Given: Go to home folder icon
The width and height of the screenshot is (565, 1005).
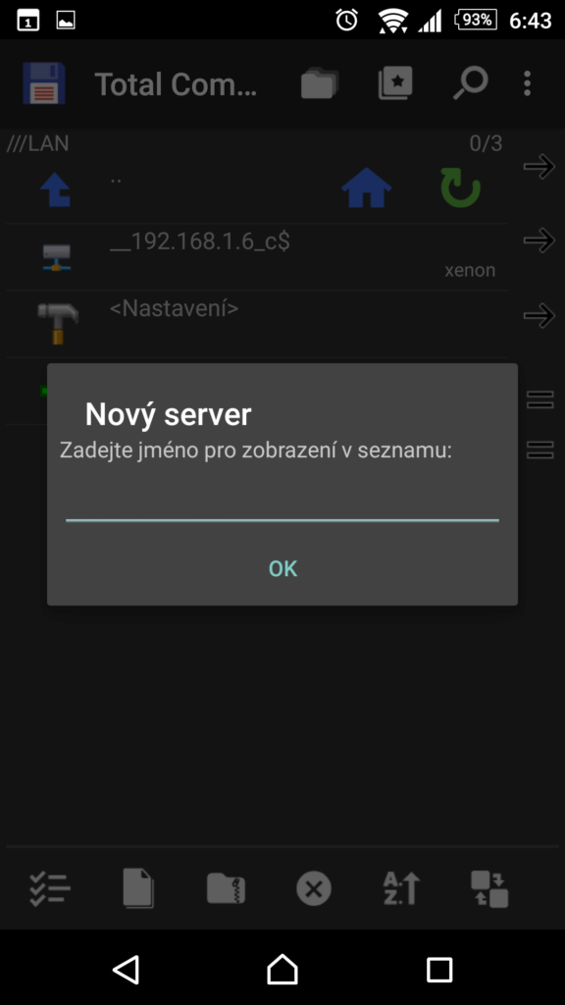Looking at the screenshot, I should click(367, 187).
